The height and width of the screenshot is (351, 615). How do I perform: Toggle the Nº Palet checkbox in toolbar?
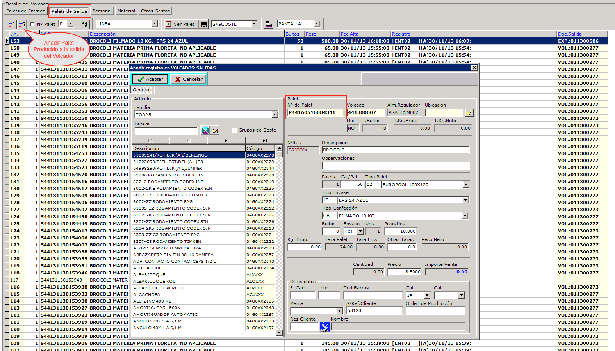click(x=32, y=24)
